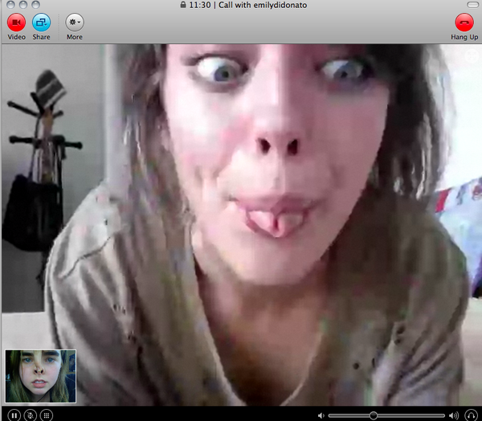482x421 pixels.
Task: Click the high volume speaker icon
Action: tap(453, 415)
